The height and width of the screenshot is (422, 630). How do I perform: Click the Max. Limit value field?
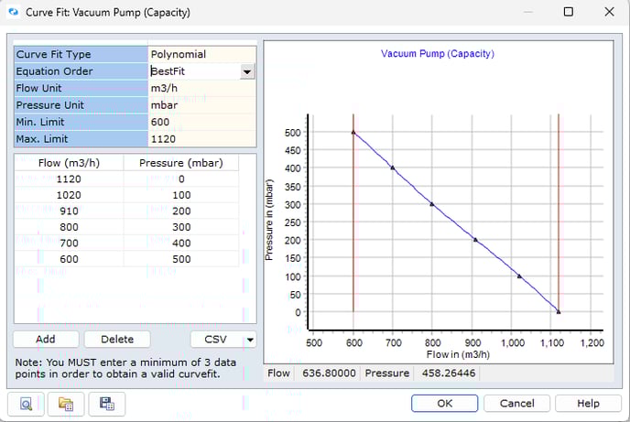tap(201, 139)
